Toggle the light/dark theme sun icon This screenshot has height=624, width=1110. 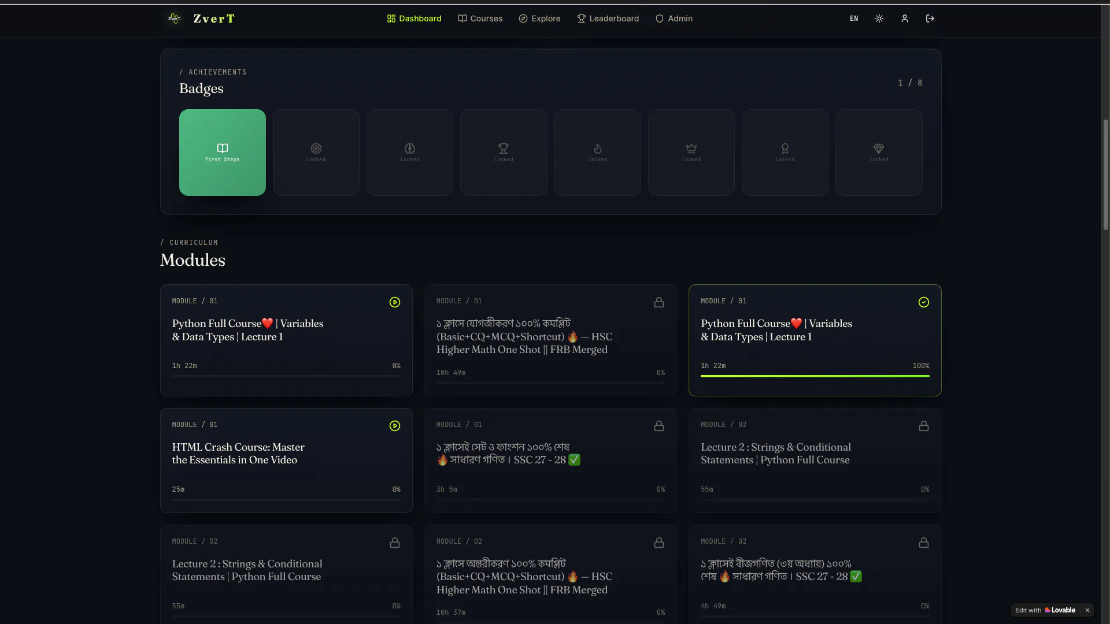click(x=879, y=18)
